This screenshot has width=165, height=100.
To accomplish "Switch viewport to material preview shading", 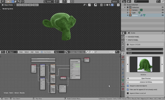I will coord(110,5).
